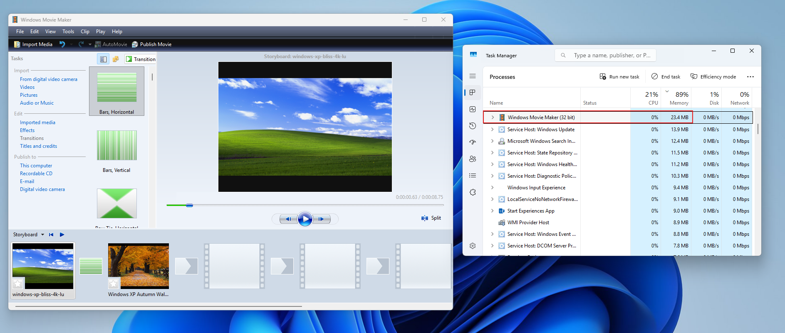
Task: Open the File menu
Action: click(x=20, y=32)
